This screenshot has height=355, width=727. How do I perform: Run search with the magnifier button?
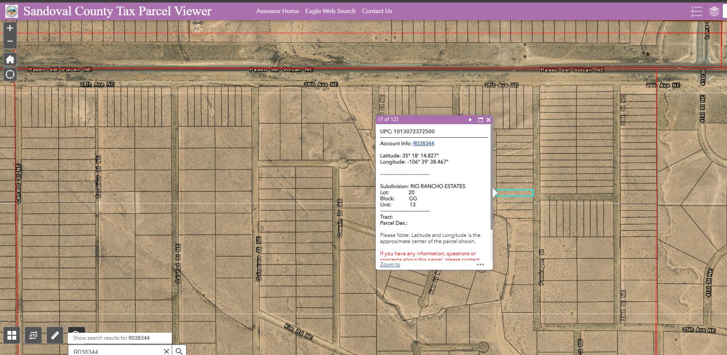[179, 351]
